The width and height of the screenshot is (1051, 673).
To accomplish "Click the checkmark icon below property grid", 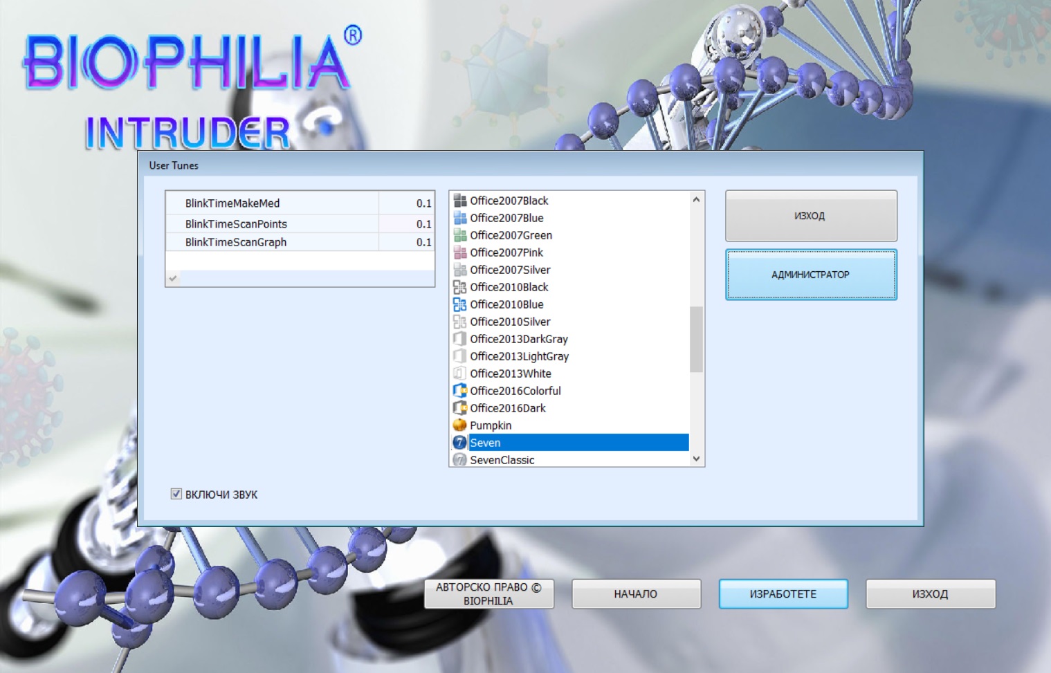I will pos(173,278).
